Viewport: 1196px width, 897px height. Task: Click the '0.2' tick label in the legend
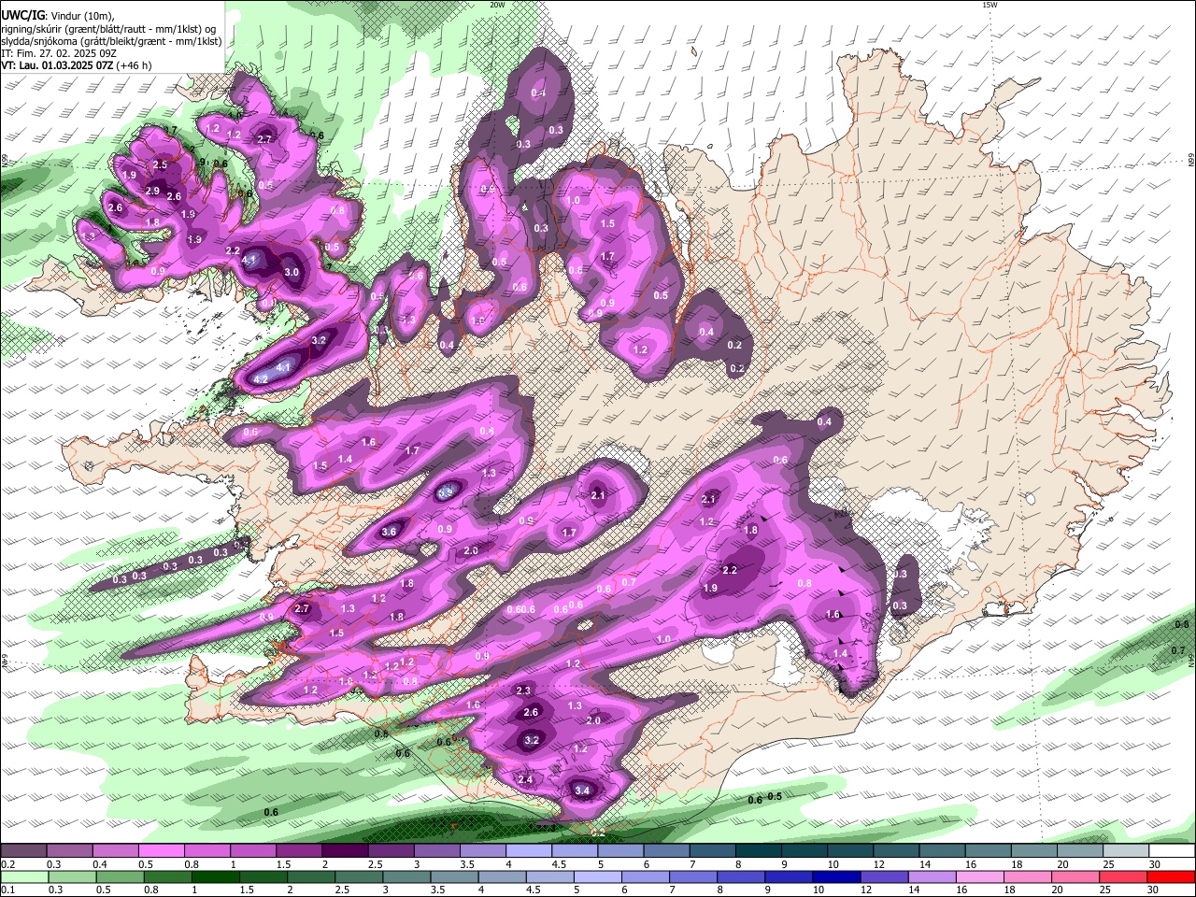8,864
